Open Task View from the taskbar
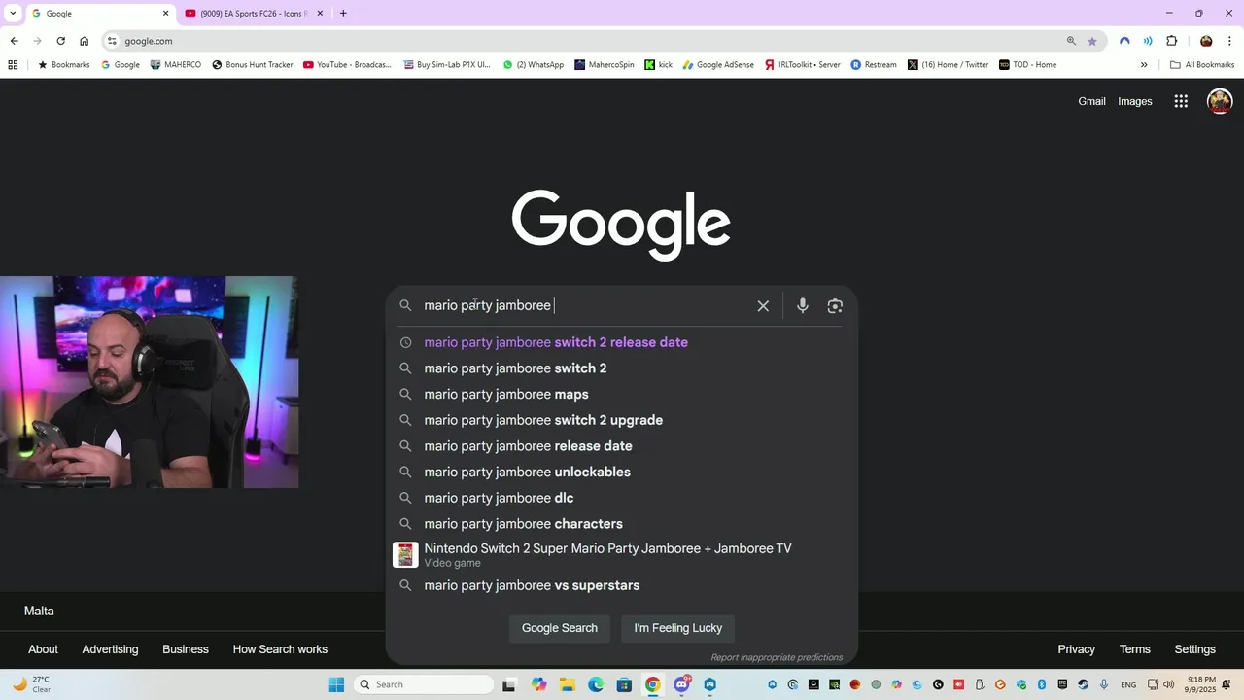Viewport: 1244px width, 700px height. point(508,684)
